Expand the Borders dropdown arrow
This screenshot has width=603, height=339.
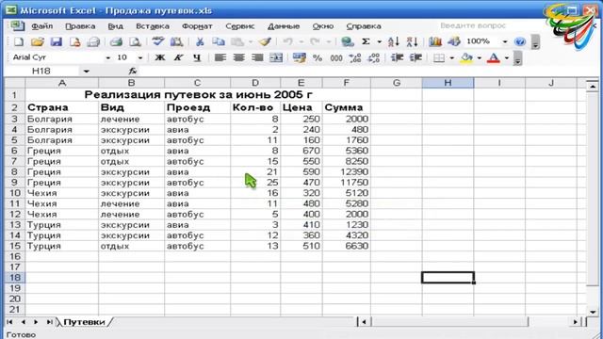(452, 58)
